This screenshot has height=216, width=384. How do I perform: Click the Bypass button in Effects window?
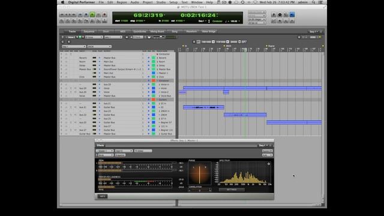[x=267, y=151]
